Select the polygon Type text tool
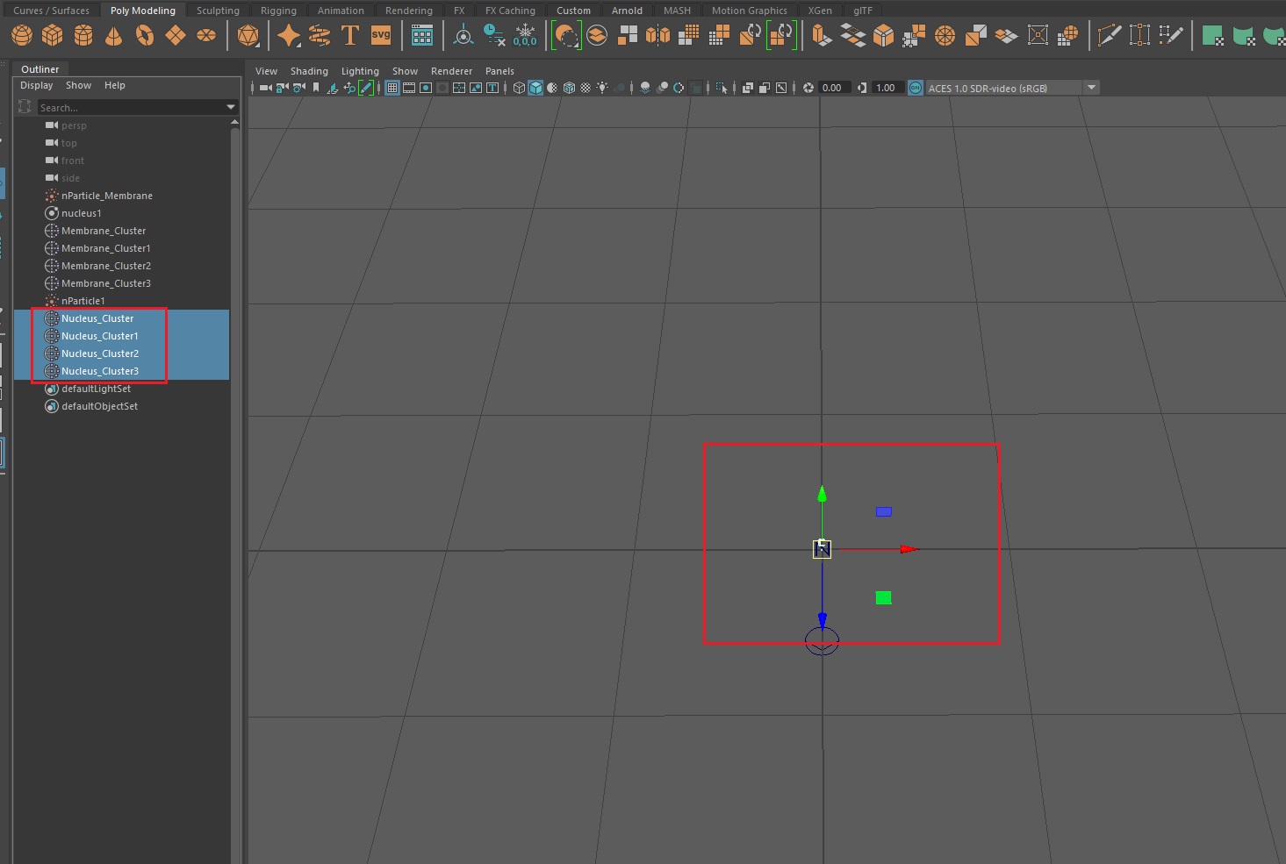Image resolution: width=1286 pixels, height=864 pixels. (x=349, y=36)
